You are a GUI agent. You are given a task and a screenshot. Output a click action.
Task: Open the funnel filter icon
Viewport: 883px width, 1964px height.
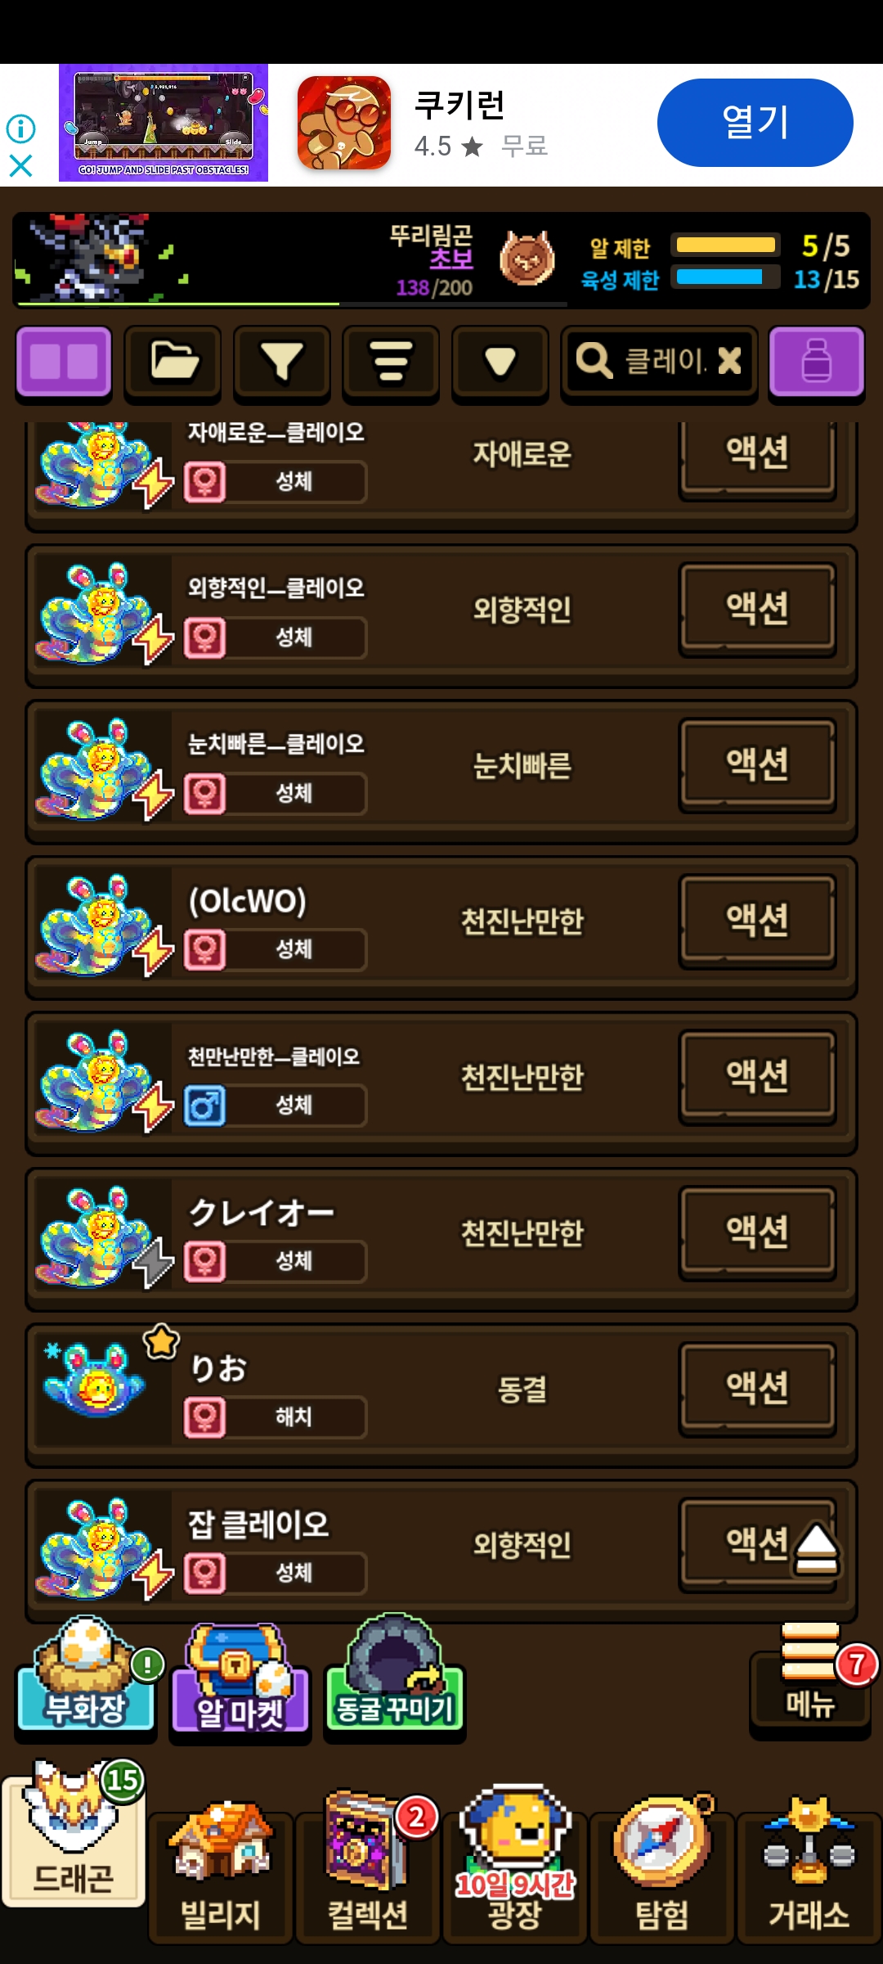coord(282,363)
